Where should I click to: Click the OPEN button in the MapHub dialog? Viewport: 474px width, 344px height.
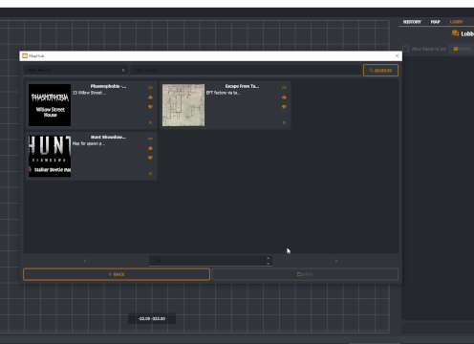point(305,274)
